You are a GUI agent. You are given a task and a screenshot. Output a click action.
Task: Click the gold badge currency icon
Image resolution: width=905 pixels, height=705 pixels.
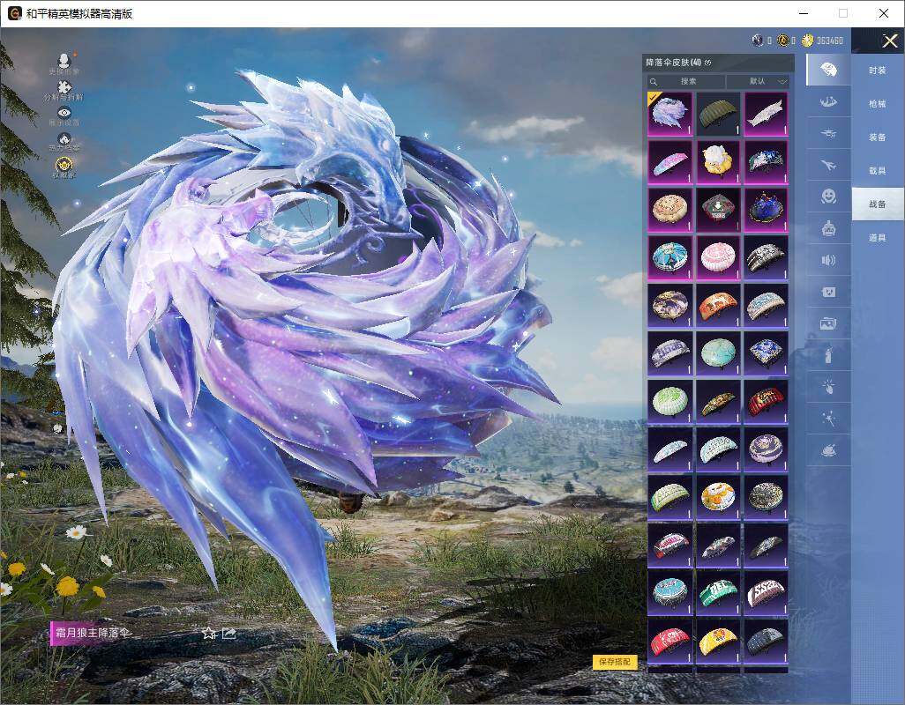point(783,41)
